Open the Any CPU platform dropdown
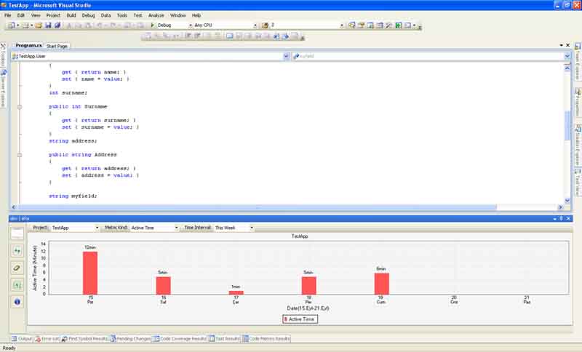The image size is (582, 352). tap(255, 25)
